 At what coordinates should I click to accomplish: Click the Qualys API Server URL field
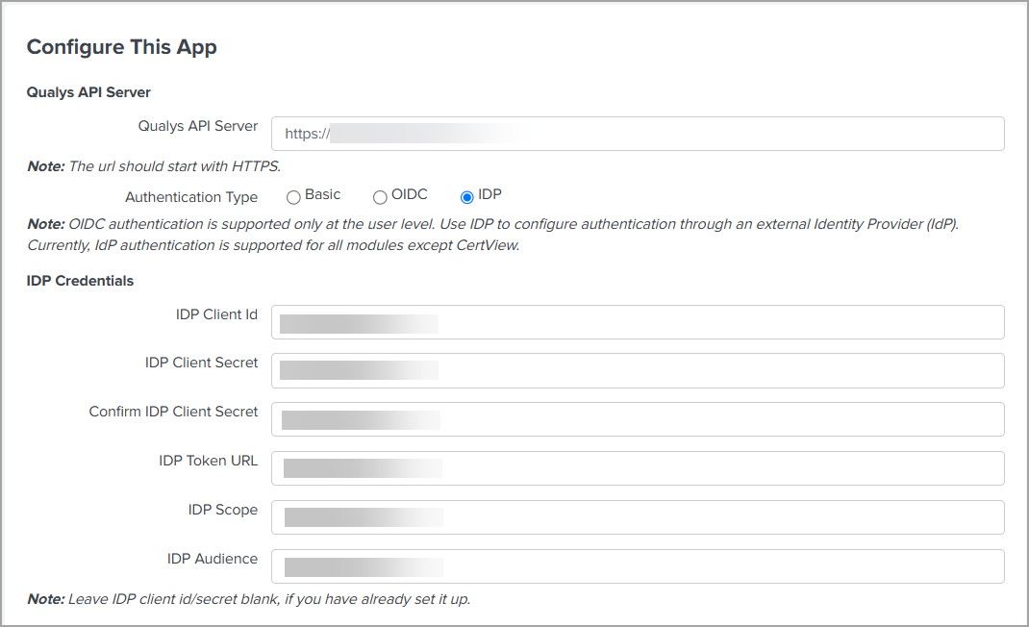(x=638, y=134)
